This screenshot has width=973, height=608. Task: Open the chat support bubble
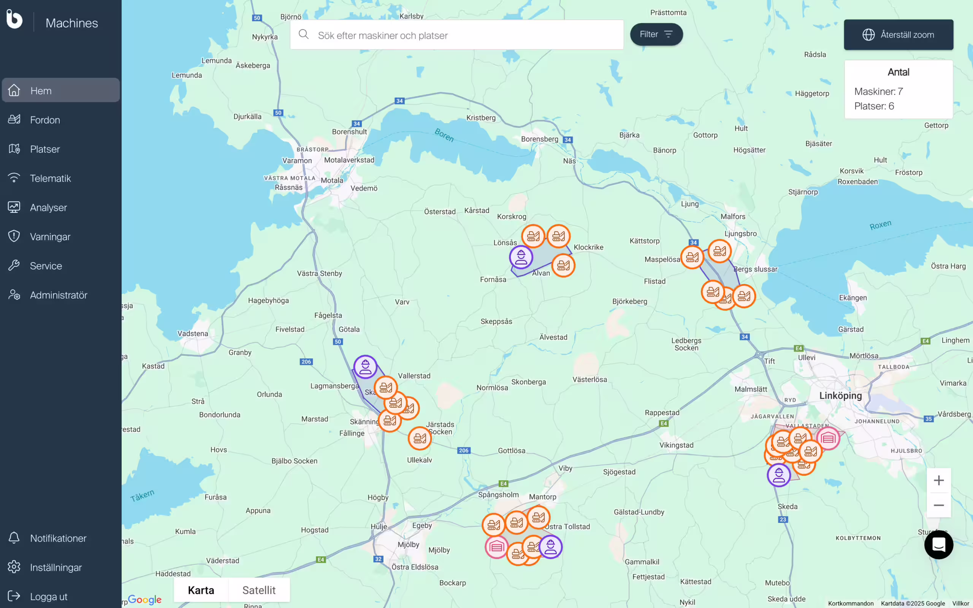pyautogui.click(x=938, y=545)
